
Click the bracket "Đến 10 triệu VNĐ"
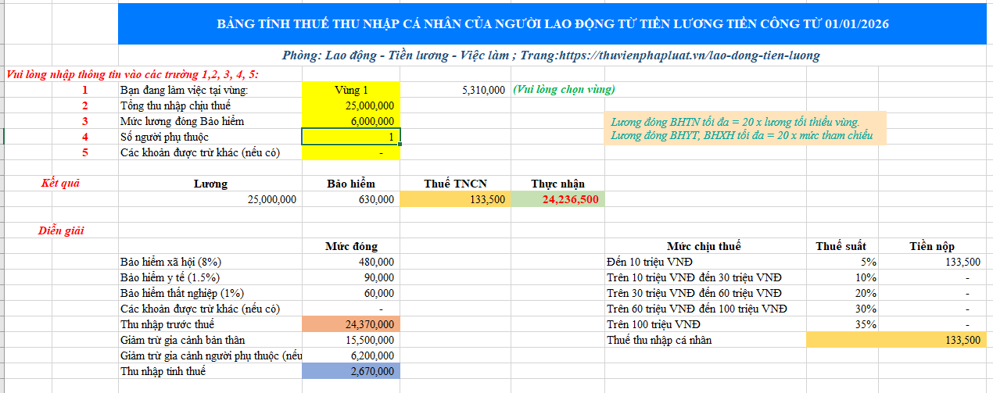649,262
